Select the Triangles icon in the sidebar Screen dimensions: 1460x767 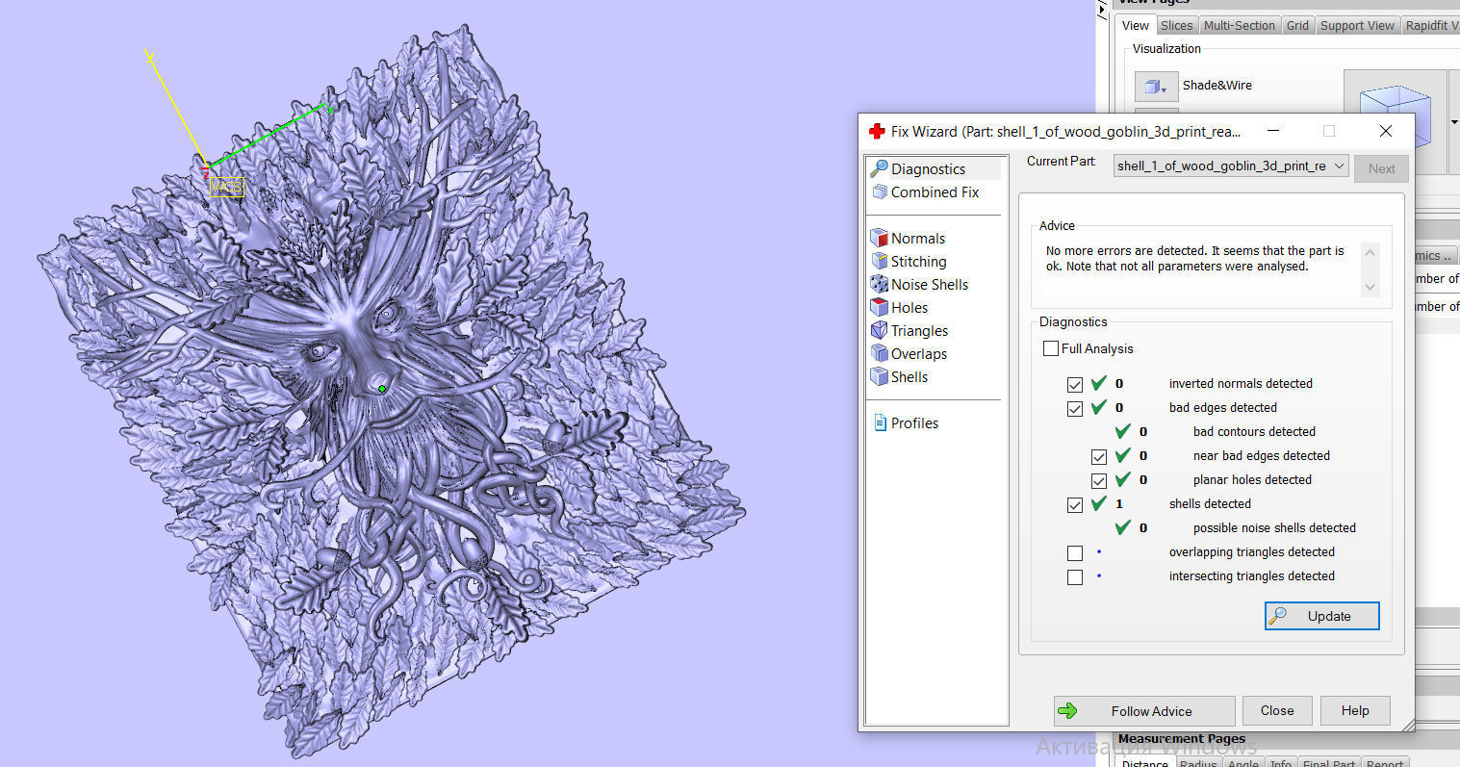coord(879,330)
